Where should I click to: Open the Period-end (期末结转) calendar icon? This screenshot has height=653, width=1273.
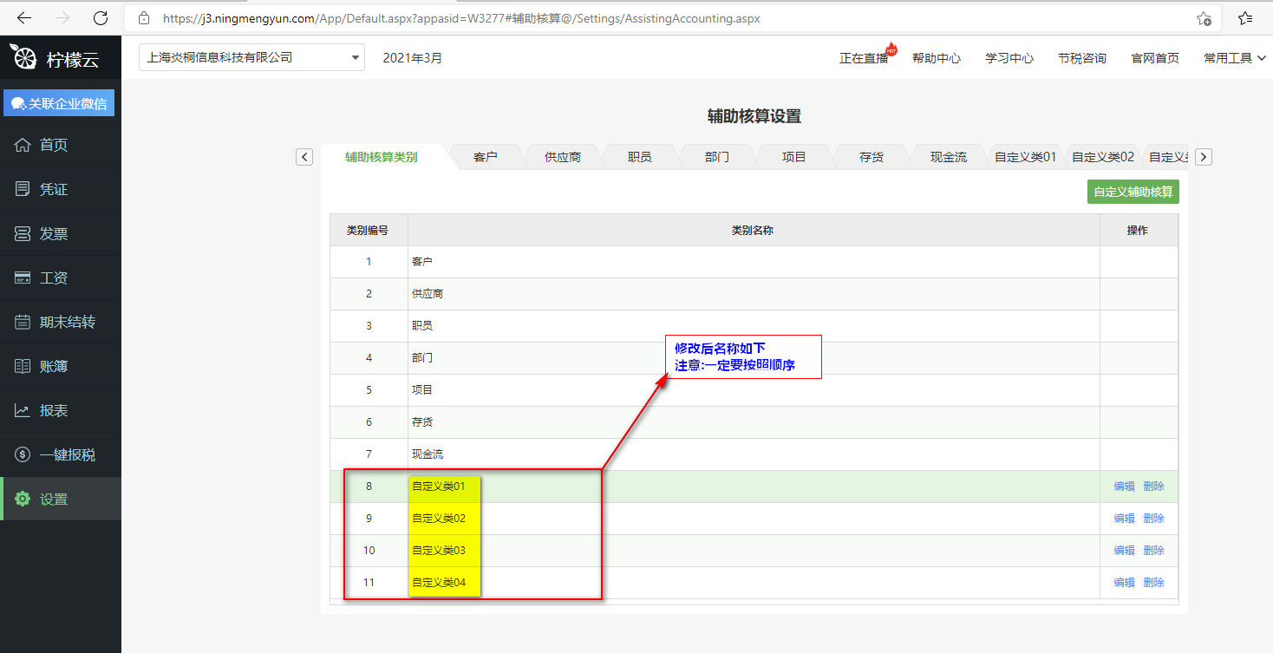coord(23,323)
